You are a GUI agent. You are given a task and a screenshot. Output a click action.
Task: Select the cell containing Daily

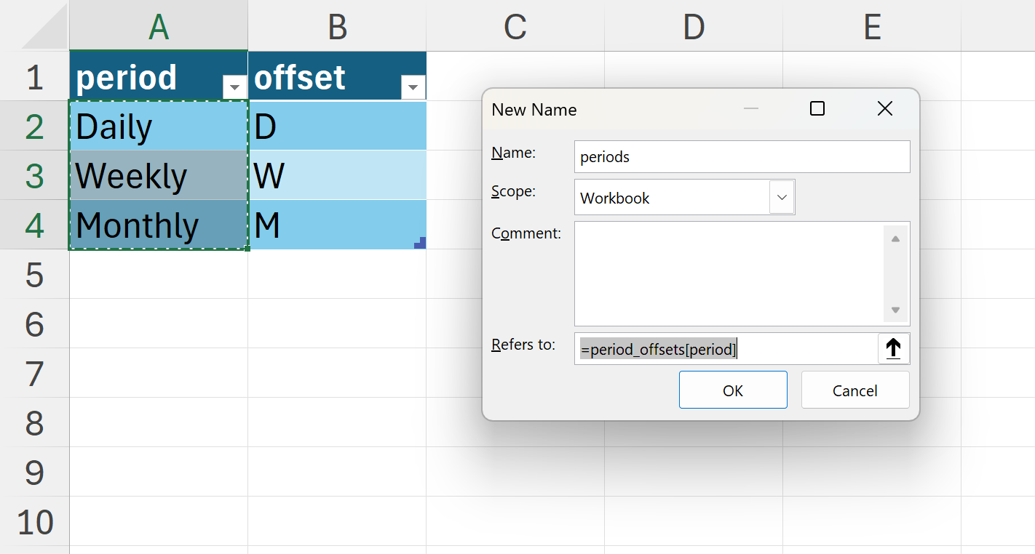tap(159, 127)
